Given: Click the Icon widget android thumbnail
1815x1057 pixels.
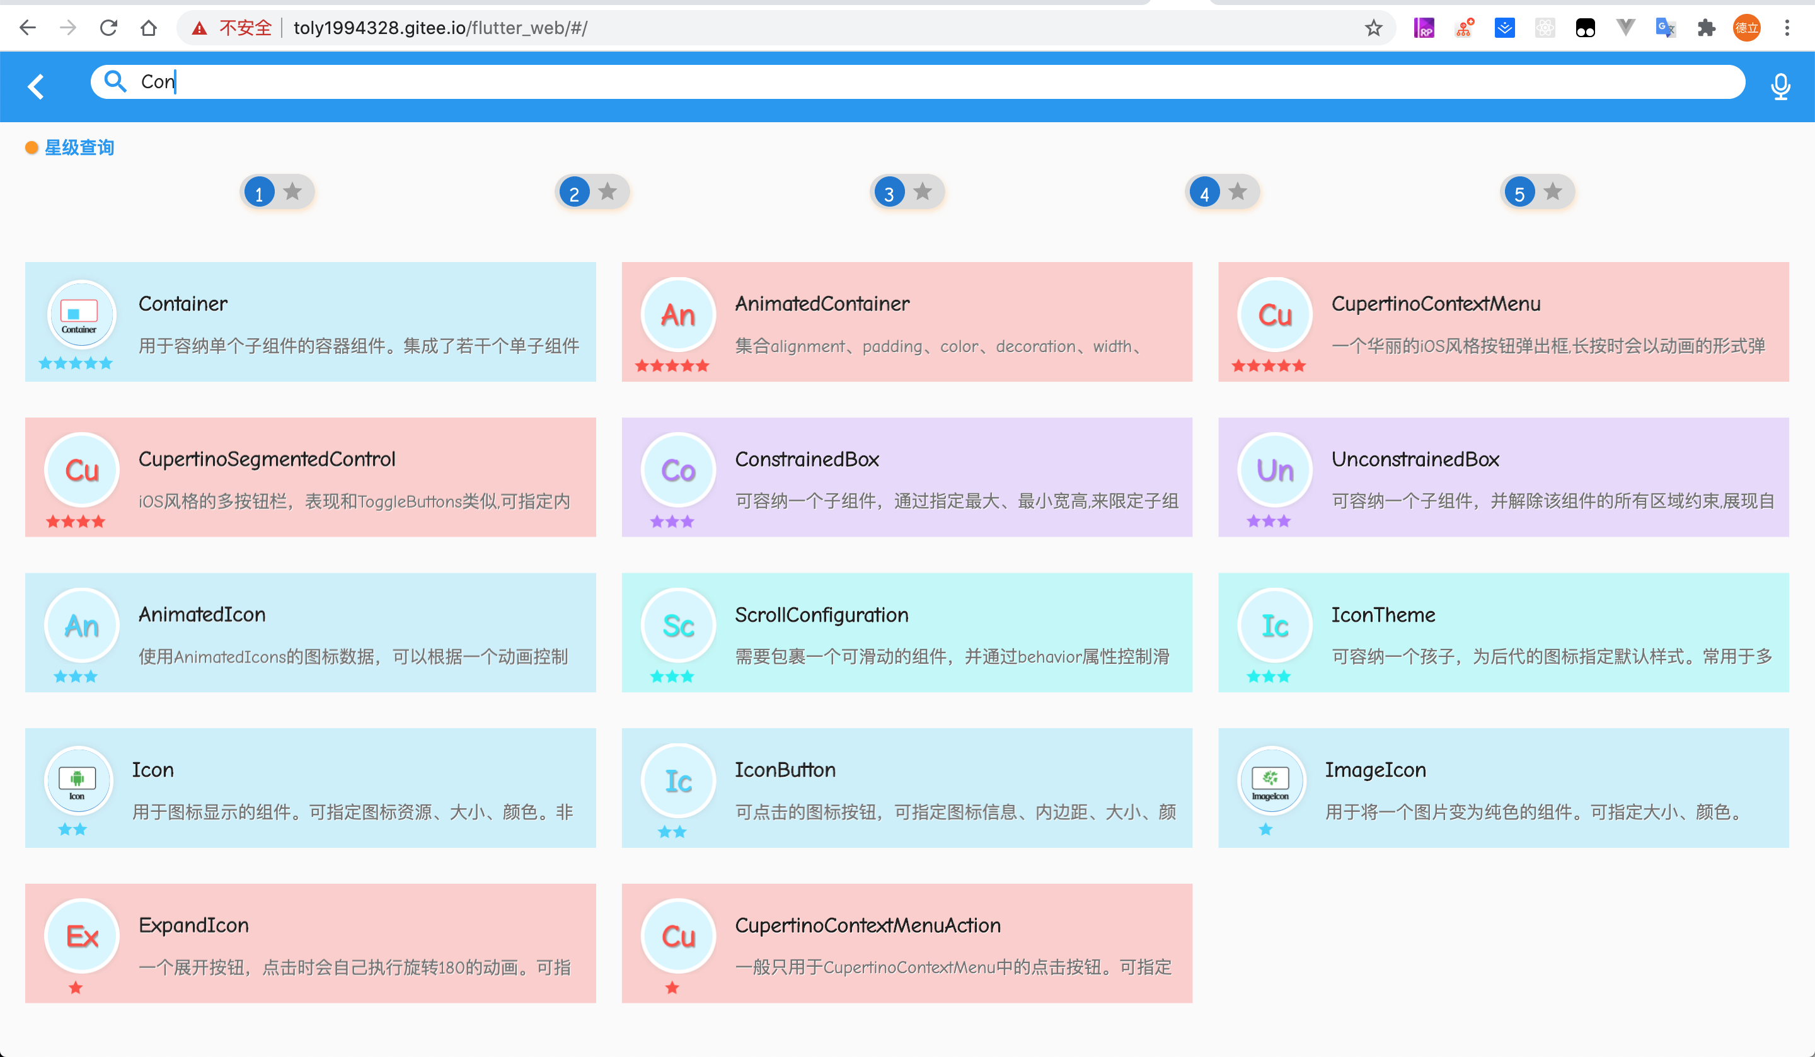Looking at the screenshot, I should [78, 781].
